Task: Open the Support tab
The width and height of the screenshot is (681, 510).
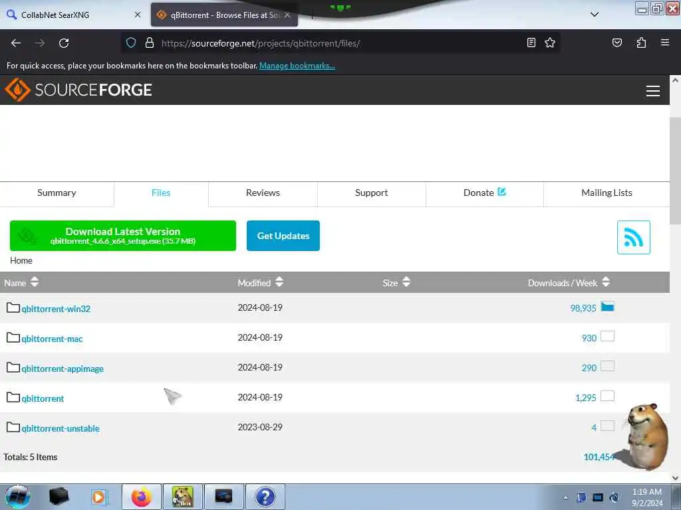Action: click(371, 193)
